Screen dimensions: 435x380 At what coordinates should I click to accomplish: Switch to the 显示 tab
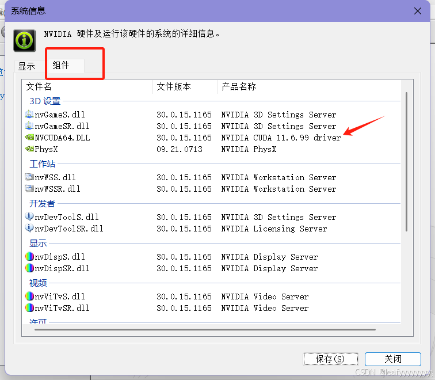click(x=26, y=66)
